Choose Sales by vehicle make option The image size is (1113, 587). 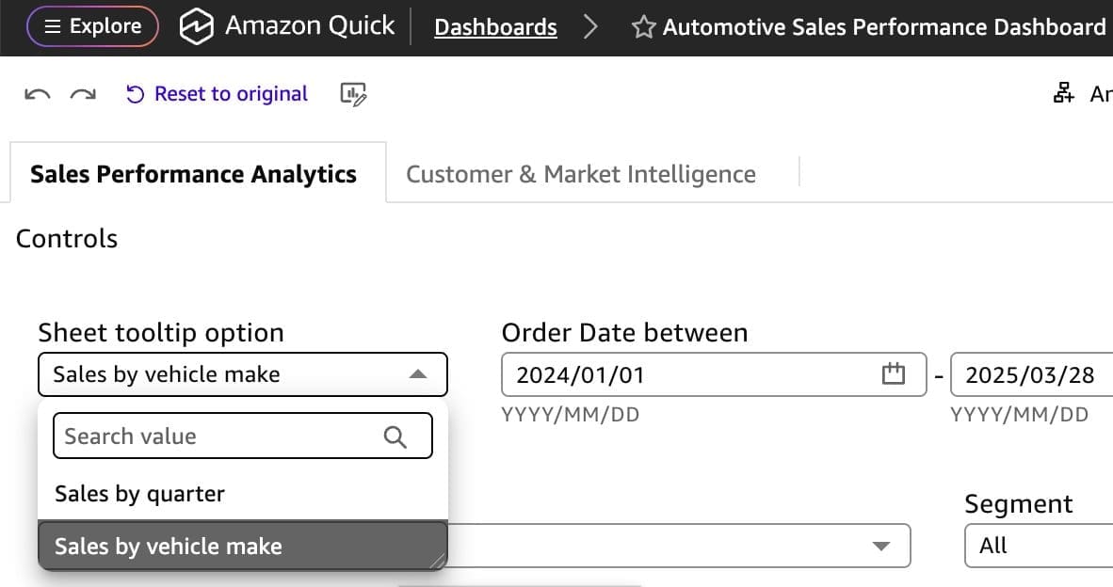(168, 547)
